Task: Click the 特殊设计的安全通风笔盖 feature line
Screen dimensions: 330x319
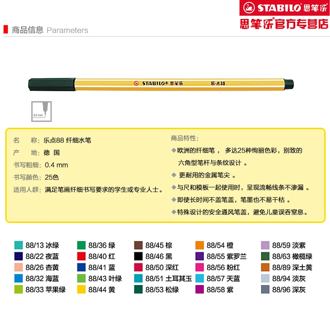Action: [x=239, y=212]
